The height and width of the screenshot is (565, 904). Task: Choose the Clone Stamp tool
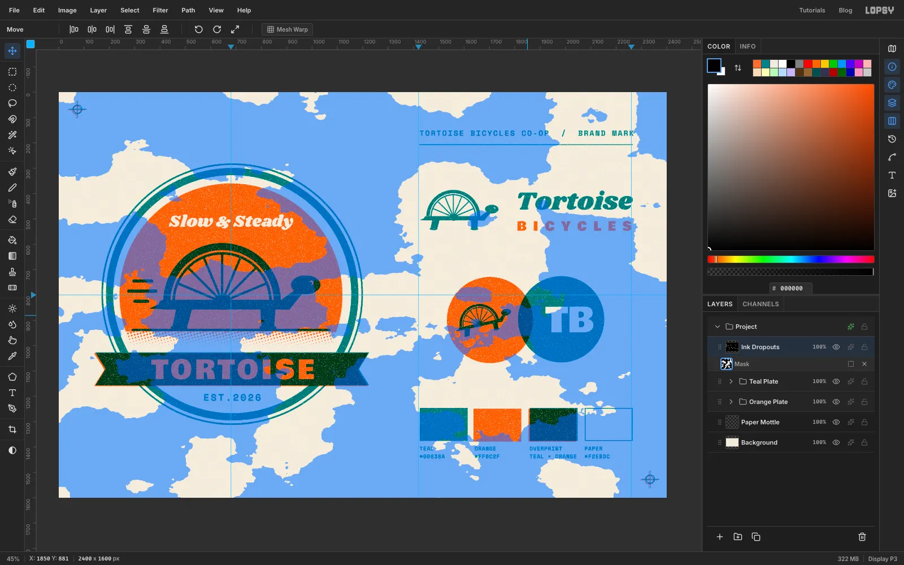12,272
